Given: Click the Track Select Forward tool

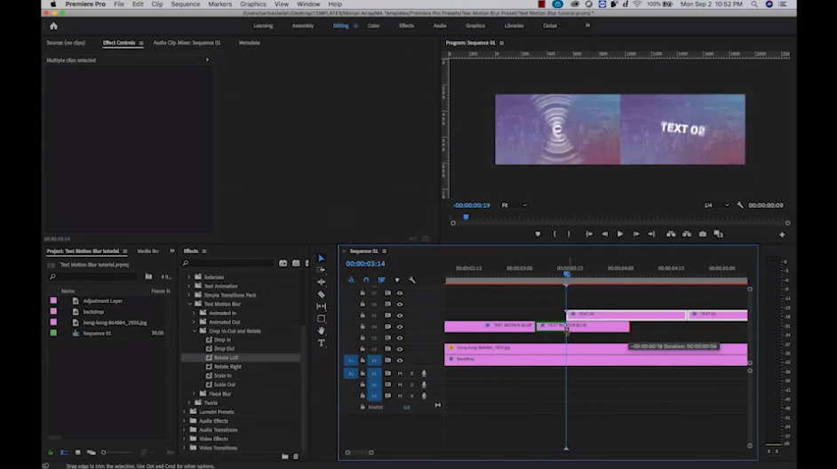Looking at the screenshot, I should (321, 270).
